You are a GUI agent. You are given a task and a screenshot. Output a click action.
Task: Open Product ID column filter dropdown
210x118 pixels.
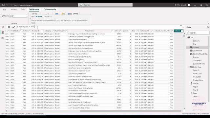[x=42, y=31]
